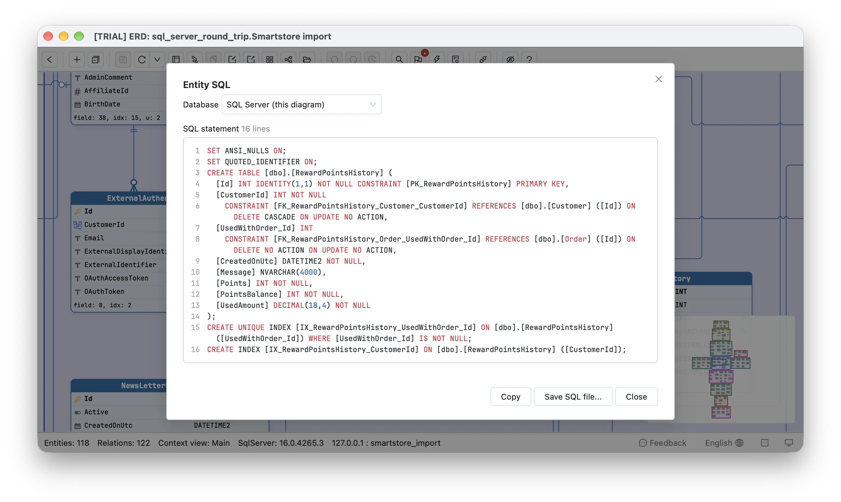The width and height of the screenshot is (841, 502).
Task: Close the Entity SQL dialog with X
Action: point(658,79)
